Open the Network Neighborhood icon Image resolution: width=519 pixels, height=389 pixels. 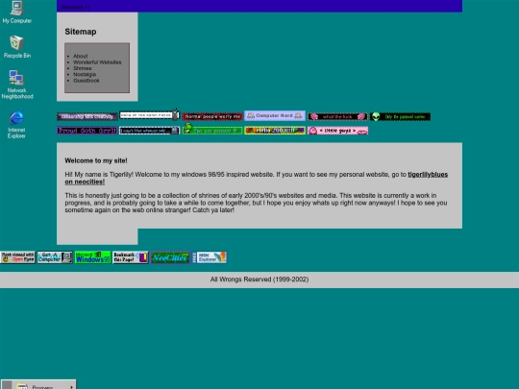click(x=17, y=85)
